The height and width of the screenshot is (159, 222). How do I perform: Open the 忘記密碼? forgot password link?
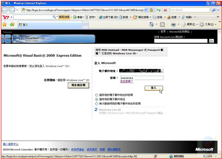point(127,82)
